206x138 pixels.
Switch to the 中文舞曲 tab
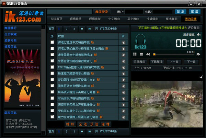[114, 19]
